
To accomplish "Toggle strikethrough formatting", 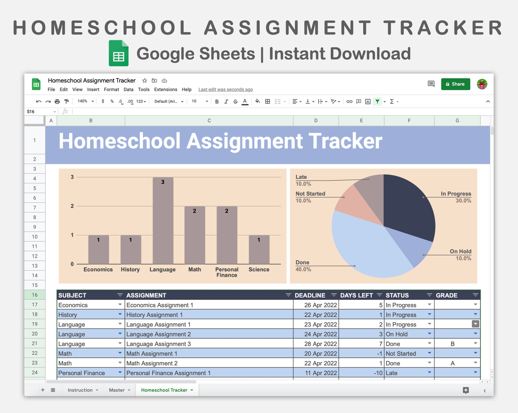I will [x=236, y=101].
